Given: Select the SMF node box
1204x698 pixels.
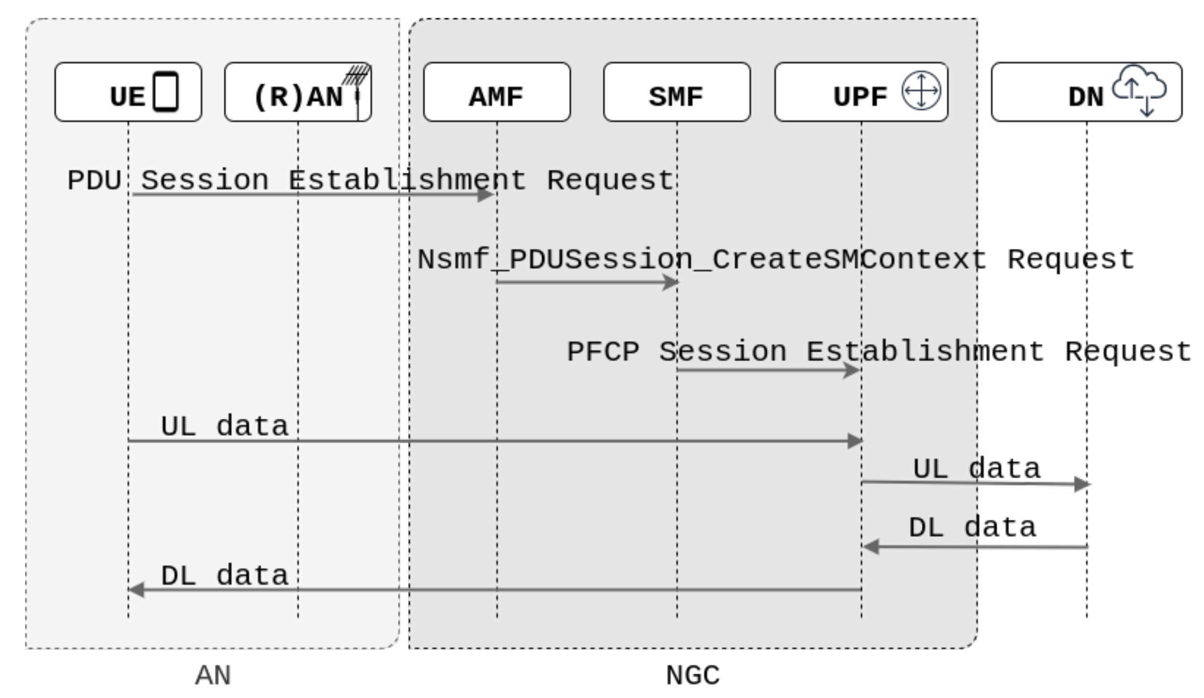Looking at the screenshot, I should pos(676,92).
